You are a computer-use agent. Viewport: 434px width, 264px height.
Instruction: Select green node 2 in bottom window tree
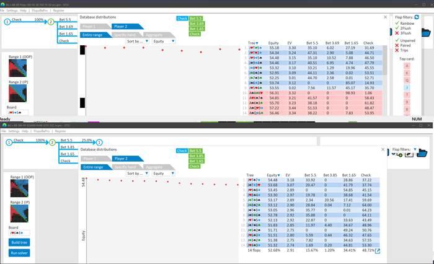[x=52, y=143]
